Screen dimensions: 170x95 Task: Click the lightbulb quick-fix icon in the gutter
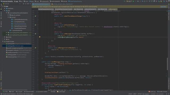tap(40, 37)
